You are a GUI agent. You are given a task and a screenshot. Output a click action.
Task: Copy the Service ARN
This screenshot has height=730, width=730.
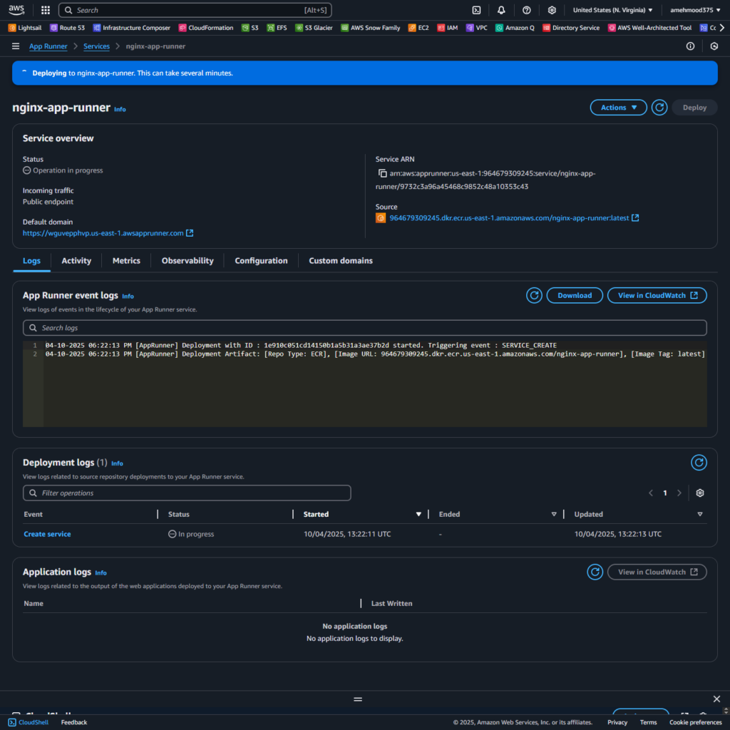pyautogui.click(x=382, y=173)
